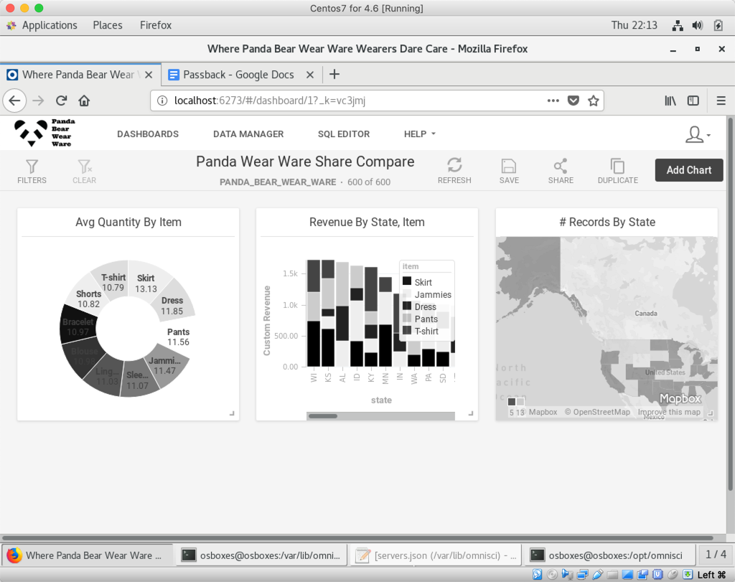This screenshot has height=582, width=735.
Task: Expand the Help dropdown menu
Action: 420,134
